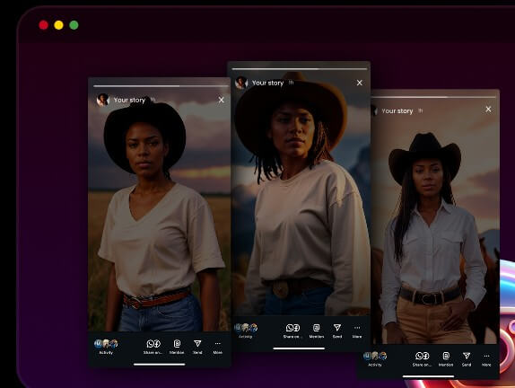Viewport: 515px width, 388px height.
Task: Click the red window close dot
Action: coord(44,25)
